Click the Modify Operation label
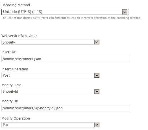Screen dimensions: 148x130 16,118
